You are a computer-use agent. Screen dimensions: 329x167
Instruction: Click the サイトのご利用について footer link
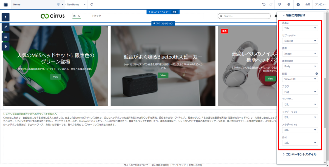(x=136, y=165)
